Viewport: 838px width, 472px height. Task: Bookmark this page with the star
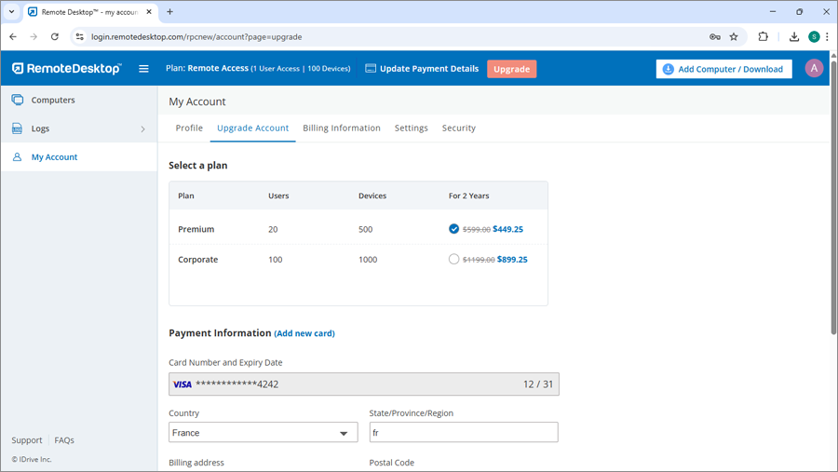pos(734,37)
